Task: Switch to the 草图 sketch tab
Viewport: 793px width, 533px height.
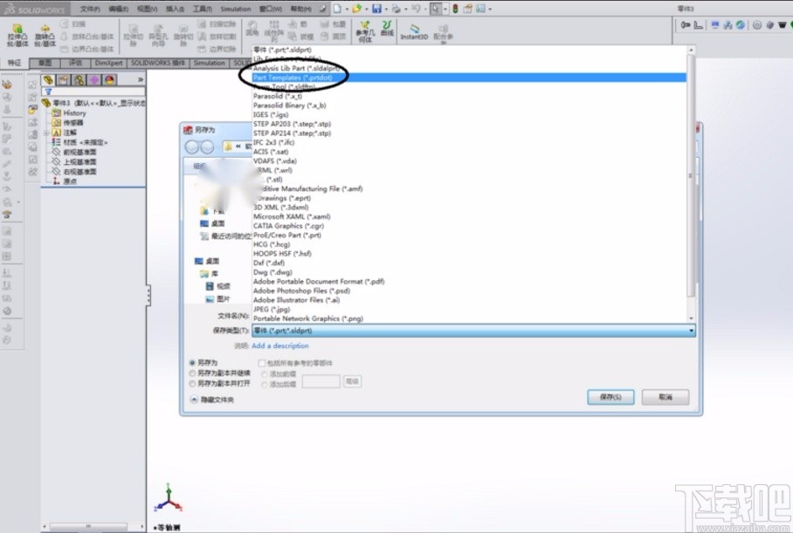Action: tap(45, 63)
